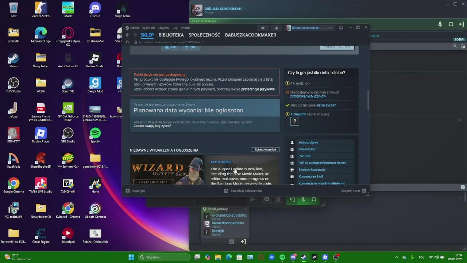The image size is (467, 263).
Task: Toggle microphone in the friends chat top bar
Action: (440, 24)
